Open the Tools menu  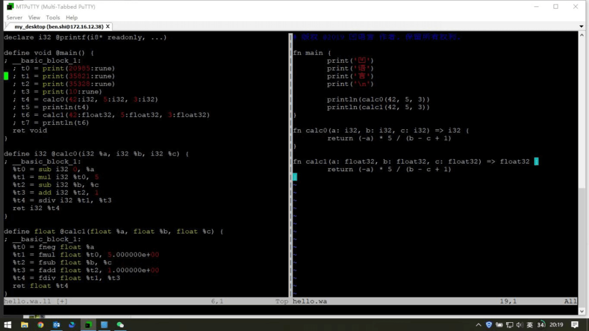point(52,17)
